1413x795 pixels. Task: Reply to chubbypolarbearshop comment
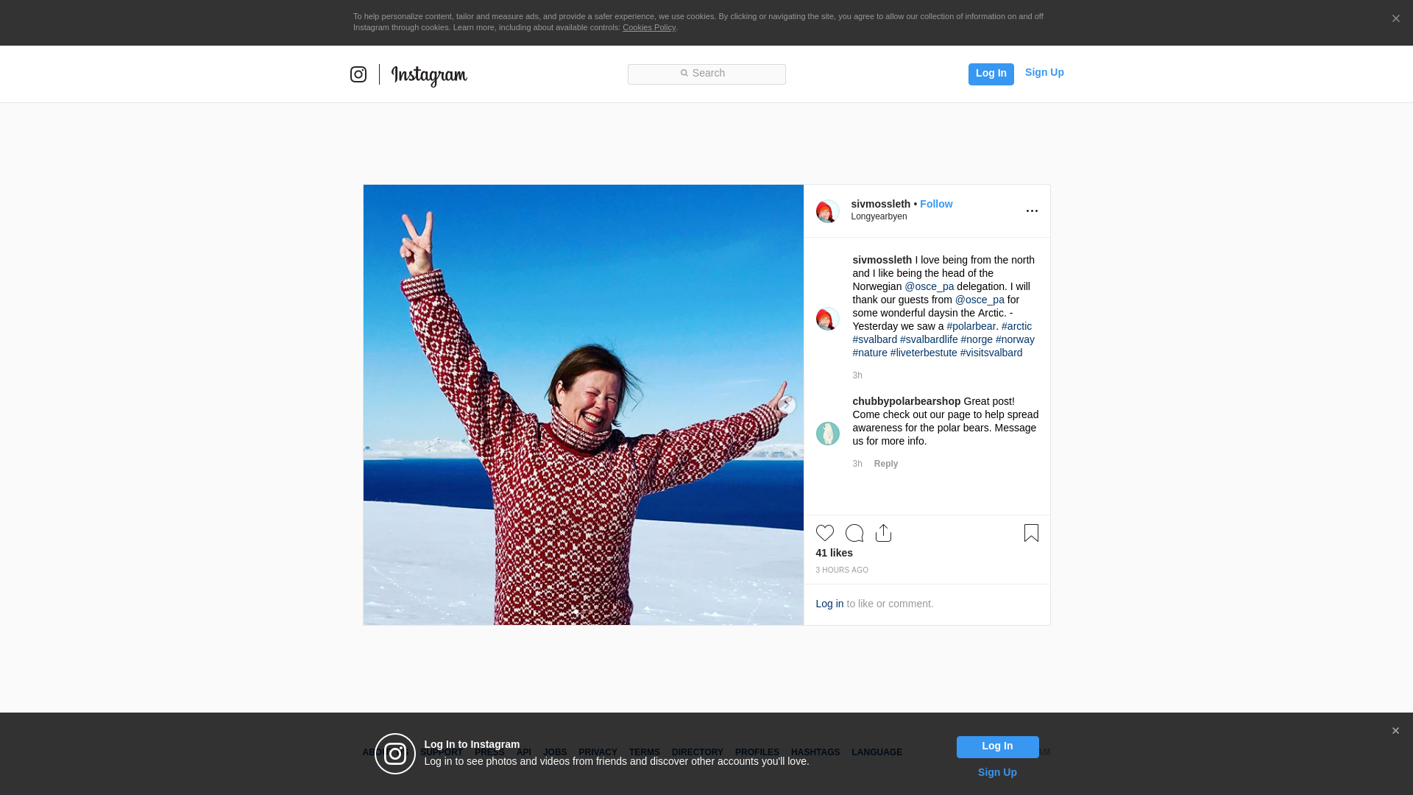click(885, 464)
